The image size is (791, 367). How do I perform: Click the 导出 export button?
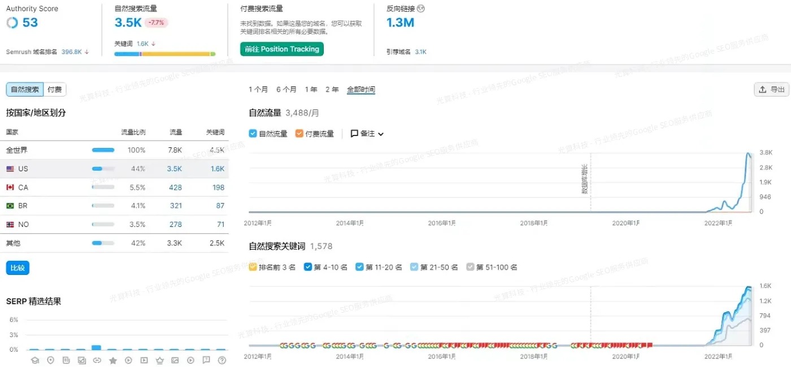point(772,89)
